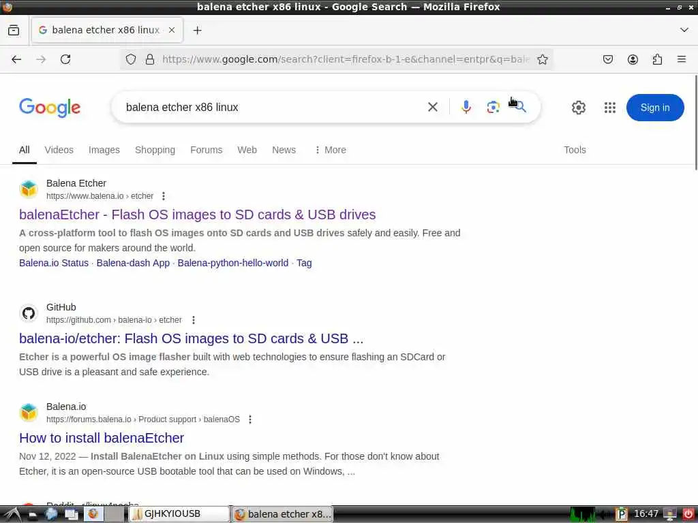698x523 pixels.
Task: Open the web browser globe taskbar launcher
Action: 51,515
